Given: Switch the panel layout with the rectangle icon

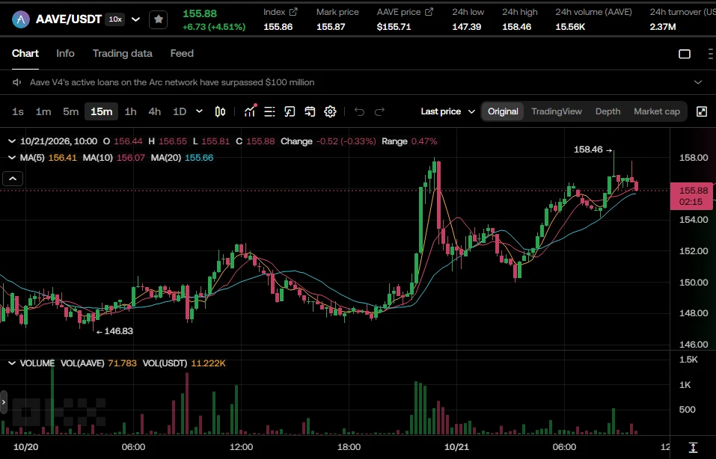Looking at the screenshot, I should 685,54.
